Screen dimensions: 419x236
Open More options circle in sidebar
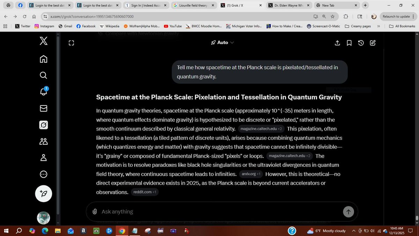[x=43, y=174]
